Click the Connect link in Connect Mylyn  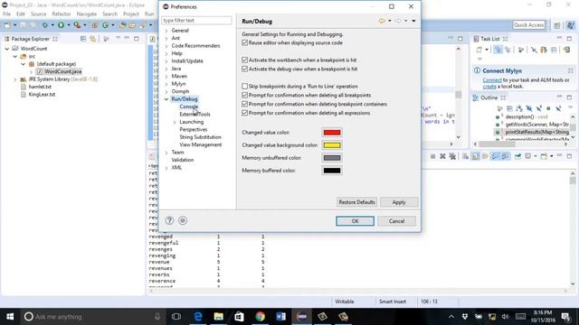(x=492, y=80)
